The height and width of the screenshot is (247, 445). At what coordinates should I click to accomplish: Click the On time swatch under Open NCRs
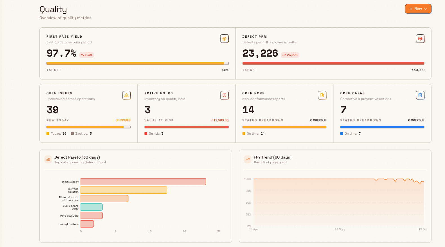click(x=244, y=133)
